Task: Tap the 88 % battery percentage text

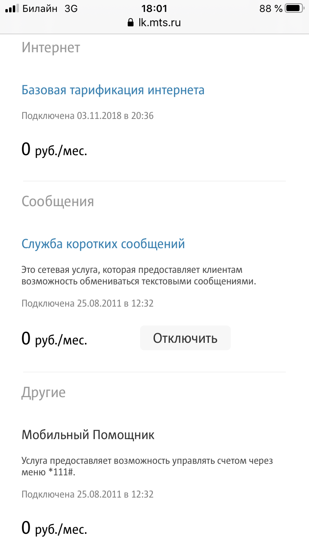Action: 271,8
